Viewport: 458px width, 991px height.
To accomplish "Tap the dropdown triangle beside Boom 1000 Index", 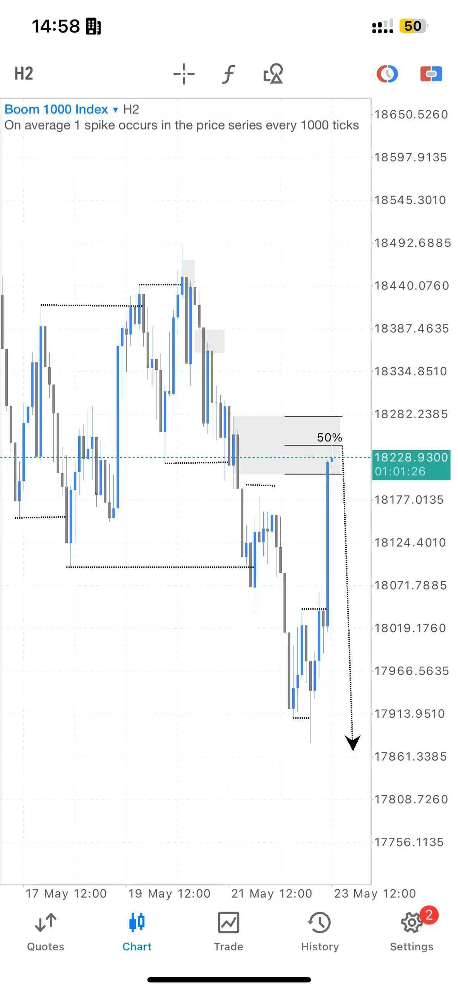I will (x=115, y=110).
